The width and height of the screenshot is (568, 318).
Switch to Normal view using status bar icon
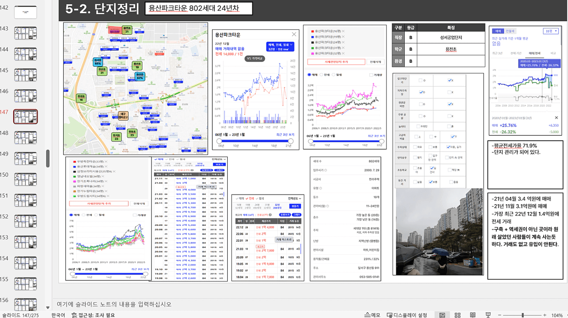coord(442,315)
